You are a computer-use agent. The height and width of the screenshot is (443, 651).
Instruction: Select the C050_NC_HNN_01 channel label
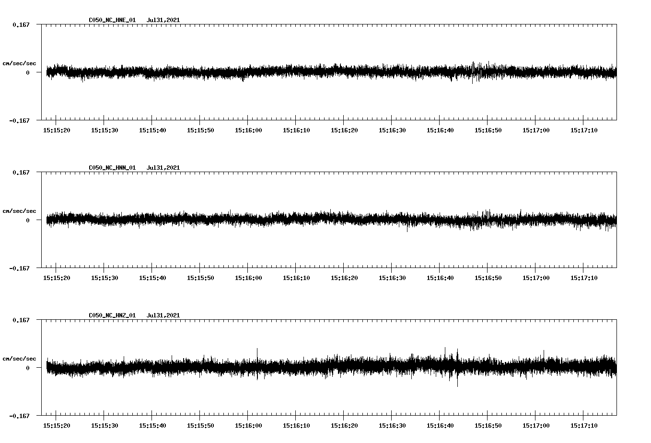(x=111, y=167)
